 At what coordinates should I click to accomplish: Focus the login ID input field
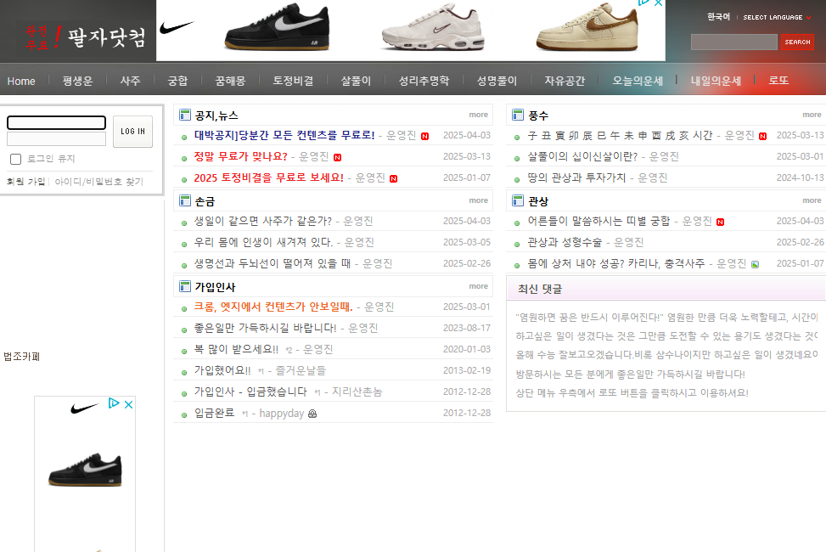tap(56, 123)
